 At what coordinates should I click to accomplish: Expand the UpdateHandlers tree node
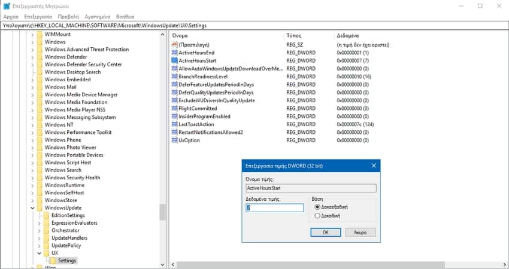tap(40, 238)
